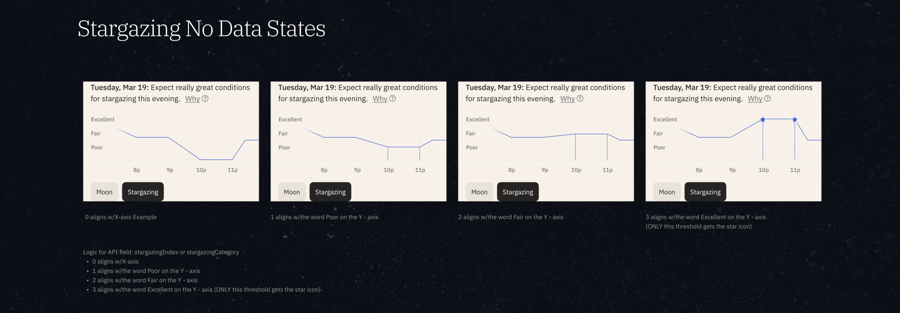Select the Stargazing tab in the first card
The width and height of the screenshot is (900, 313).
[143, 192]
